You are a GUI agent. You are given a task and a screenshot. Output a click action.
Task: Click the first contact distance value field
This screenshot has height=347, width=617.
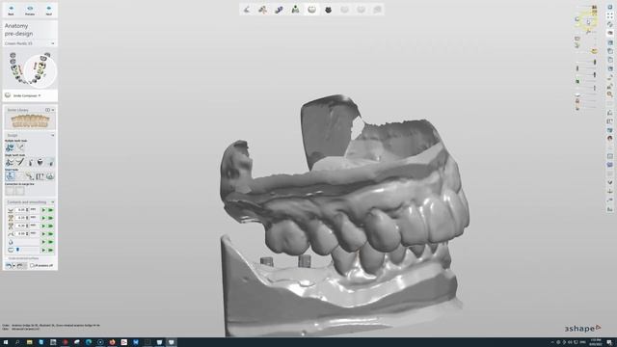pyautogui.click(x=21, y=210)
